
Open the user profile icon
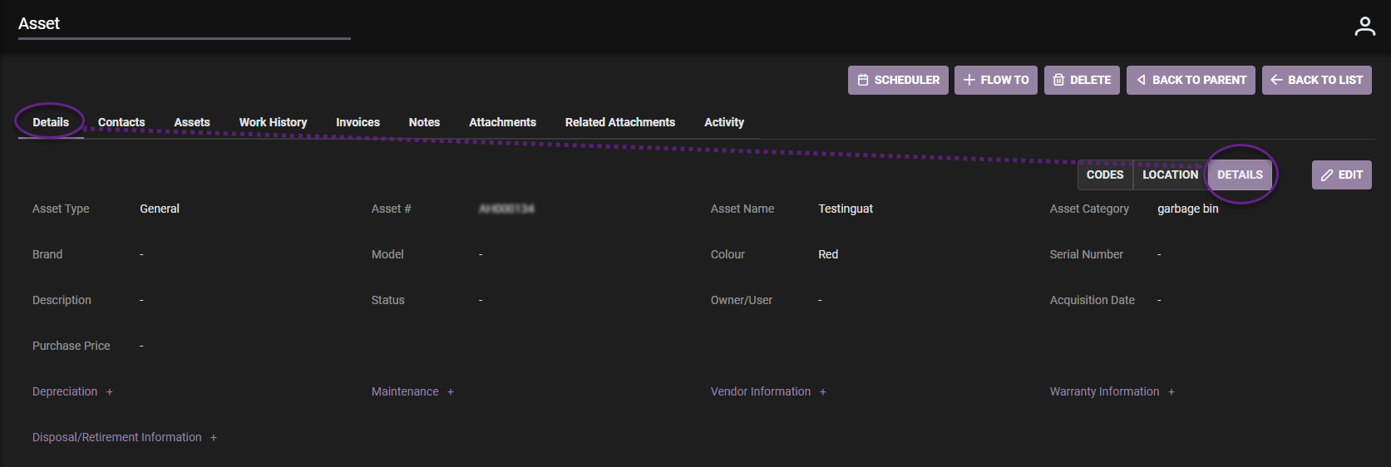[1364, 27]
